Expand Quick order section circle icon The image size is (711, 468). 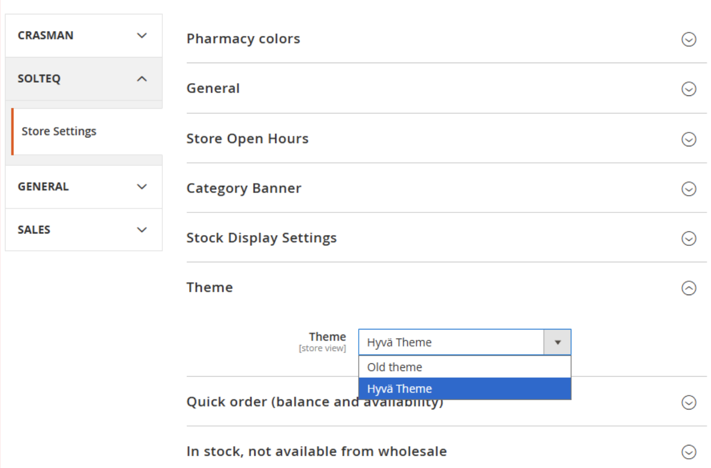pyautogui.click(x=688, y=402)
